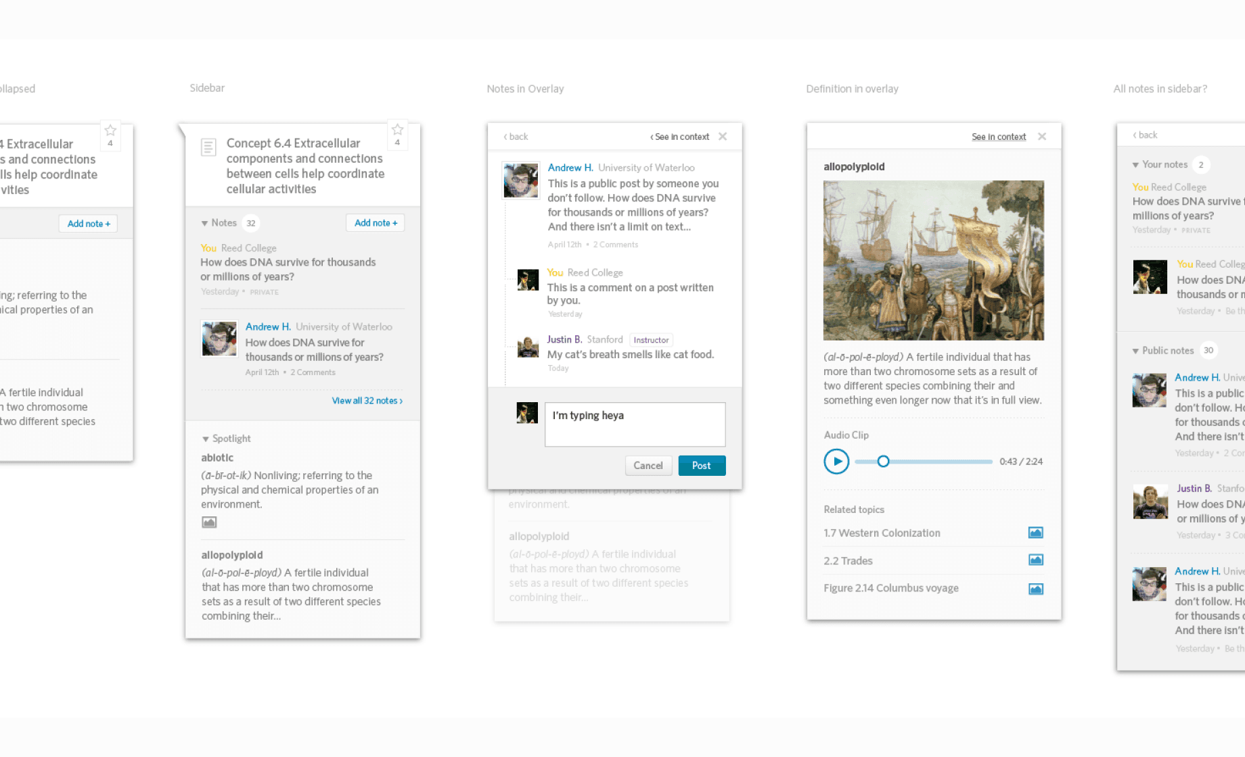
Task: Close the definition overlay panel
Action: tap(1042, 137)
